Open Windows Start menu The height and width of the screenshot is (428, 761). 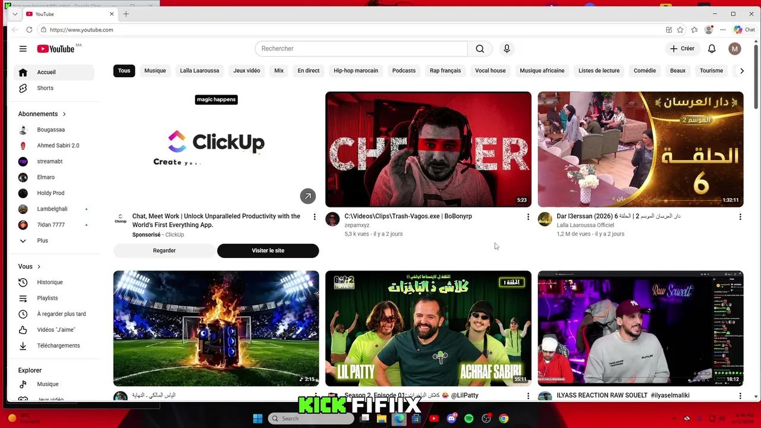[x=257, y=418]
